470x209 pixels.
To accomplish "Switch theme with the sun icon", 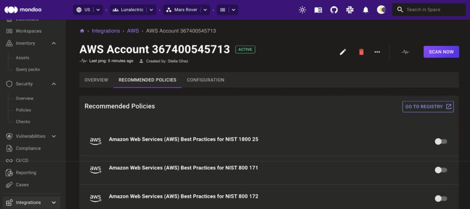I will [302, 10].
